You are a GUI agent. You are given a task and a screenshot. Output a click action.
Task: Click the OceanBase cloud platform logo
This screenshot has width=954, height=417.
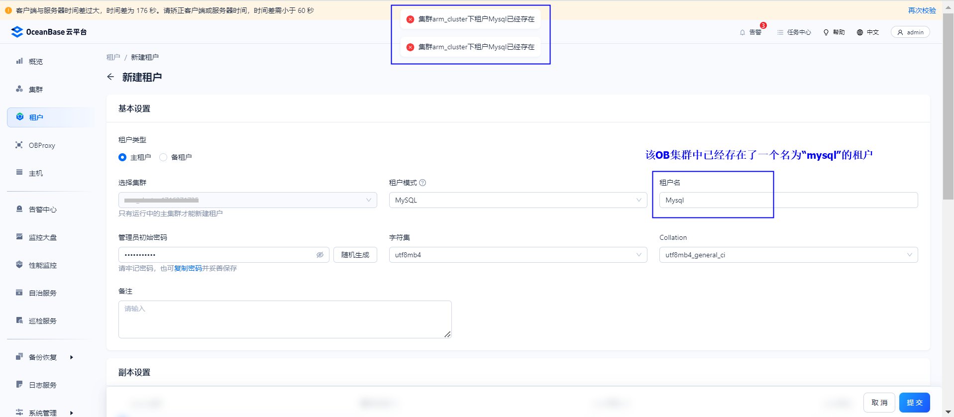49,32
